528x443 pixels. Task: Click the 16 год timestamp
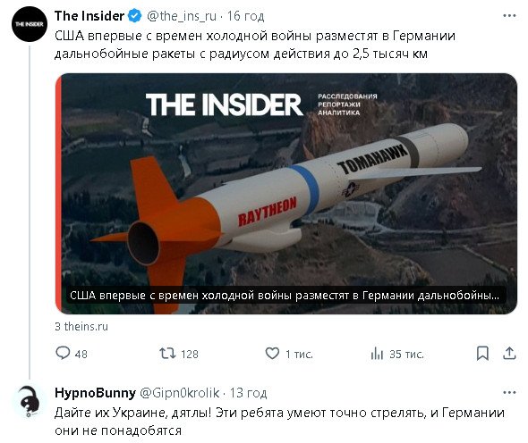click(245, 16)
